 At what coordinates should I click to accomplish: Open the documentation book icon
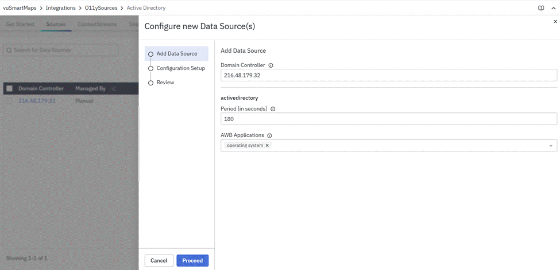[x=540, y=8]
